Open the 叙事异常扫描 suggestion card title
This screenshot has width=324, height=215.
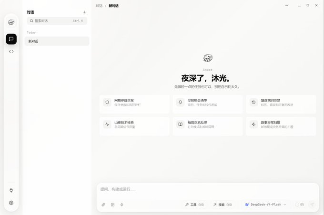click(270, 122)
